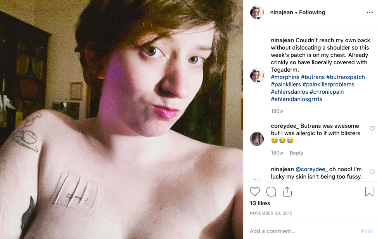View the 13 likes list
Viewport: 377px width, 239px height.
coord(260,203)
